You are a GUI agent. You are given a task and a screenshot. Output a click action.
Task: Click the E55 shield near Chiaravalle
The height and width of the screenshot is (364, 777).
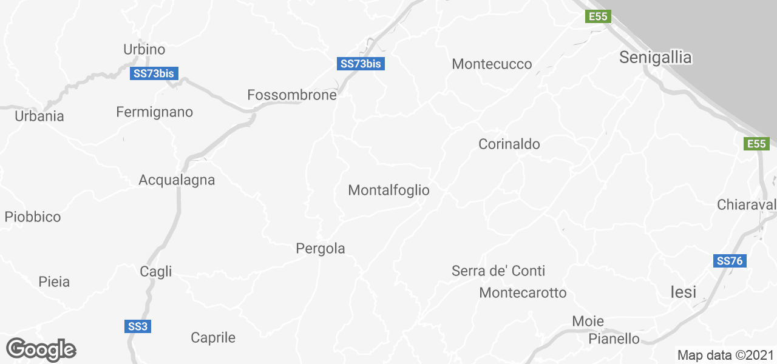tap(756, 144)
